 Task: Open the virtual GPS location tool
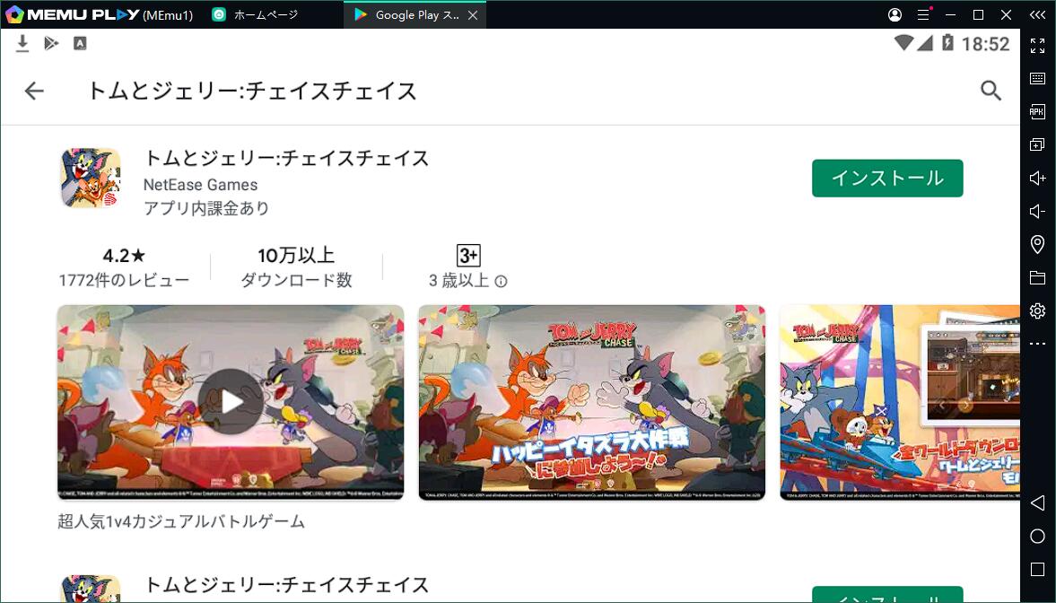[1037, 244]
